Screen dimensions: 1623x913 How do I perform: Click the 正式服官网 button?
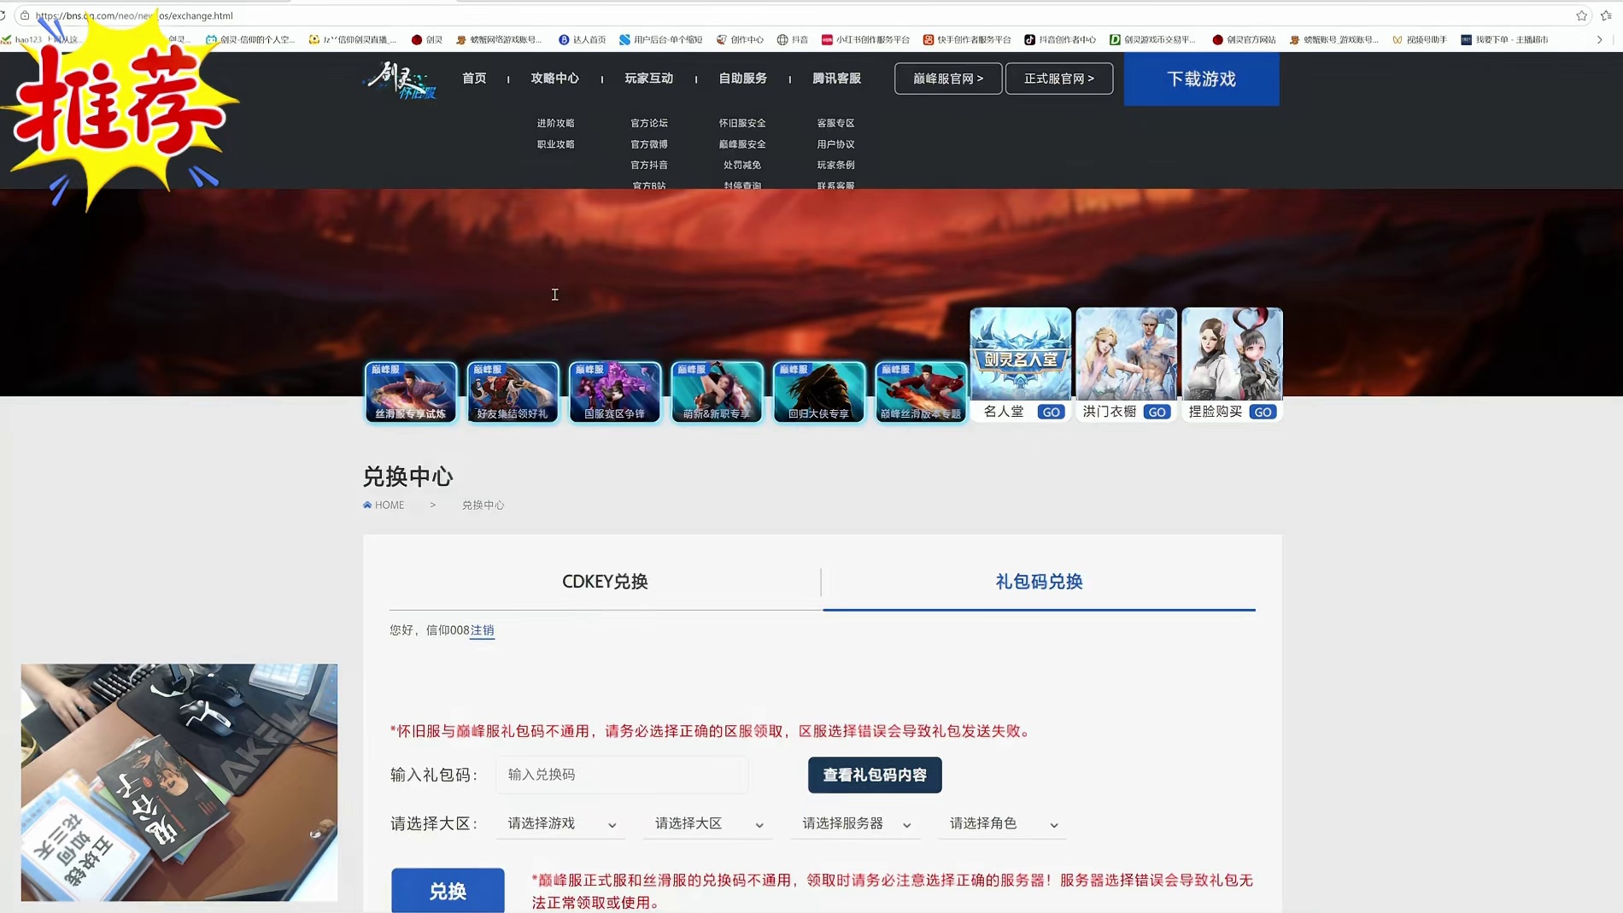(1059, 79)
